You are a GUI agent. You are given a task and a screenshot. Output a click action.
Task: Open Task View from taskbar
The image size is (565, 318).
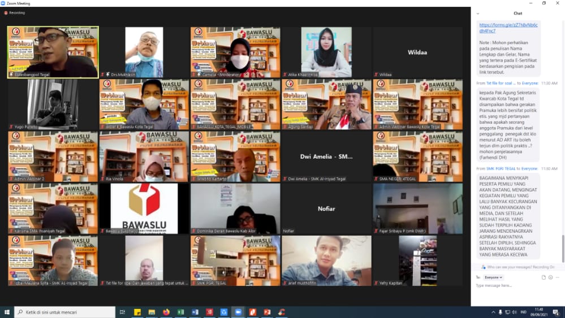(123, 312)
